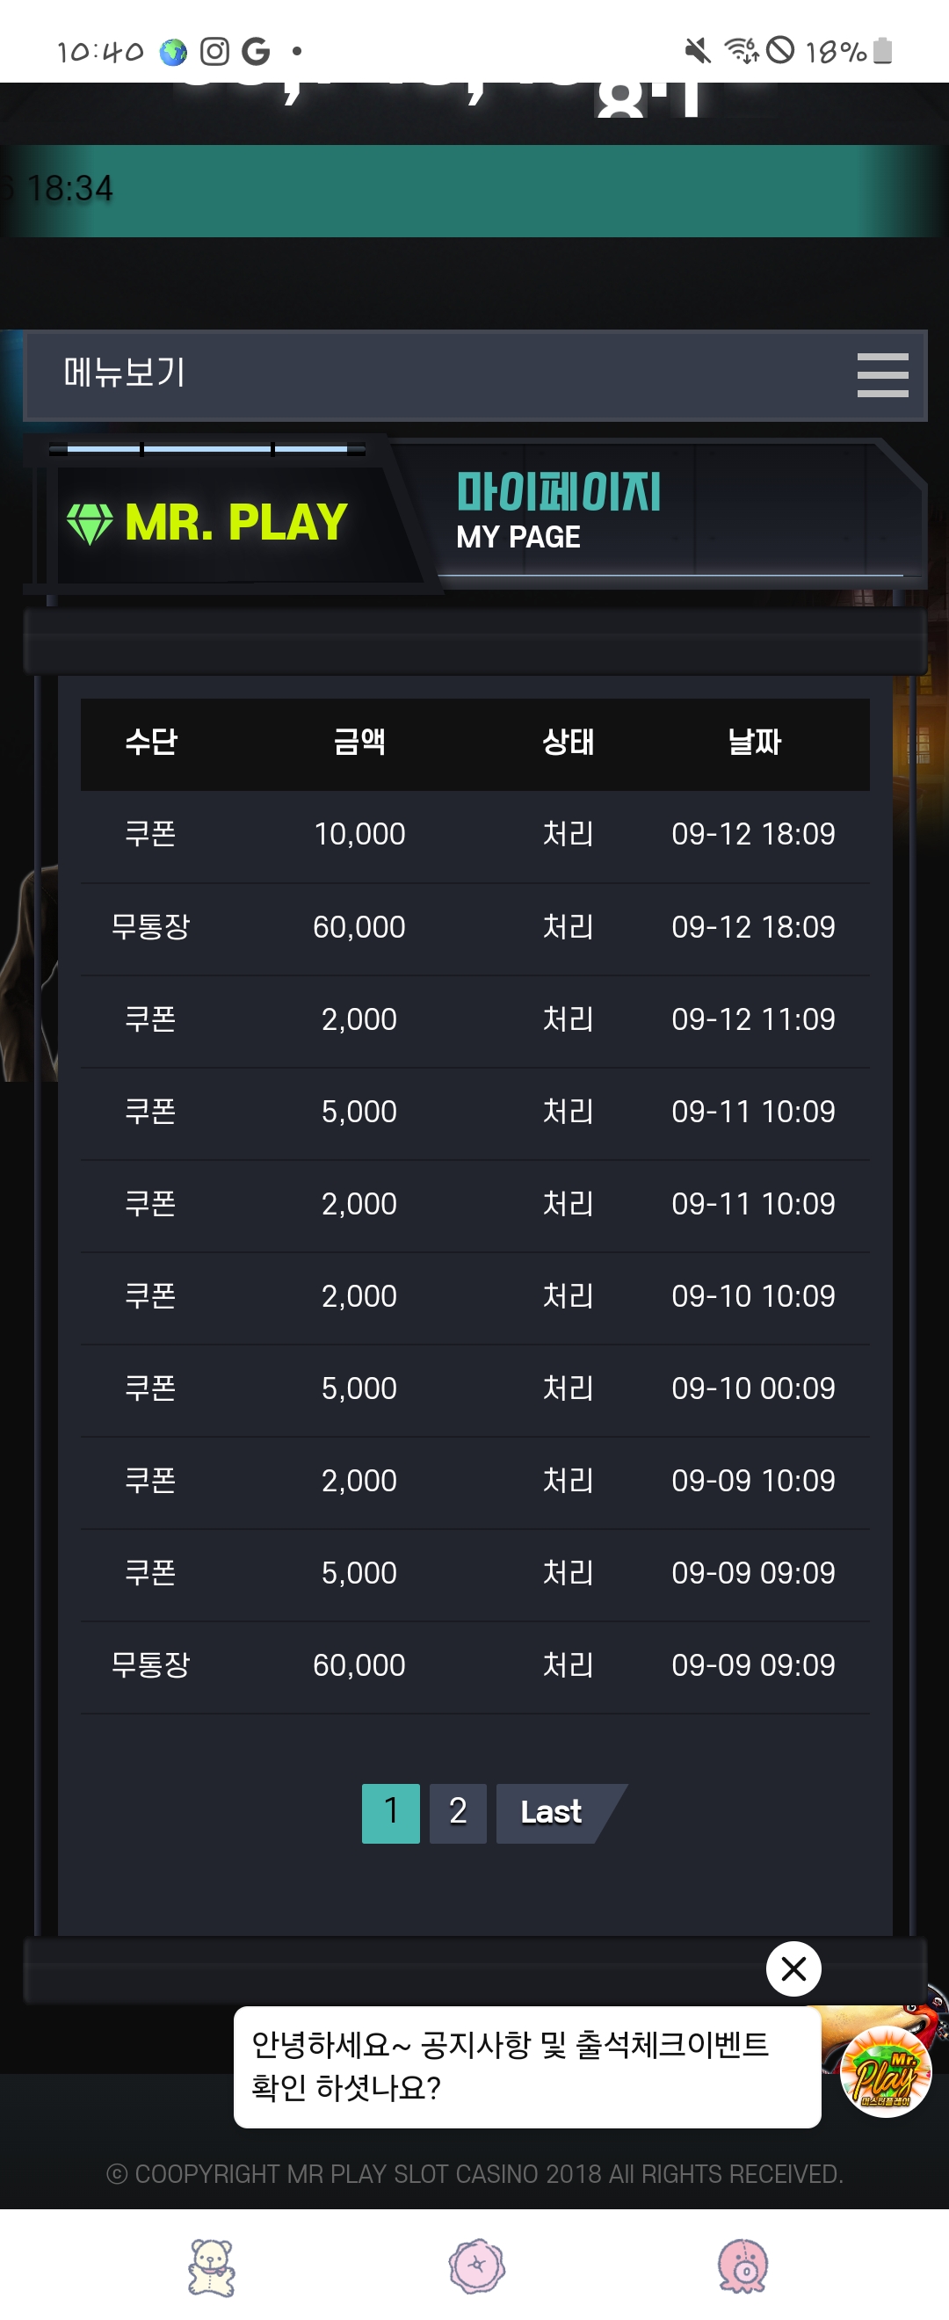
Task: Jump to the Last page
Action: point(552,1813)
